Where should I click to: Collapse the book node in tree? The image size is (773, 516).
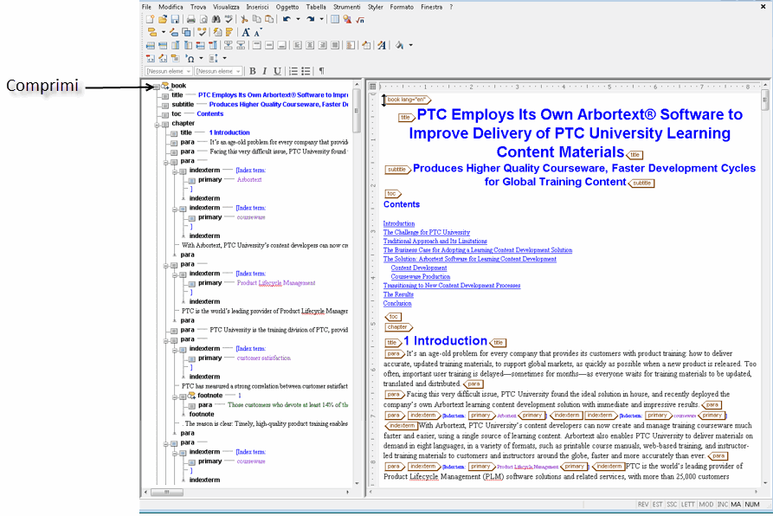(157, 87)
